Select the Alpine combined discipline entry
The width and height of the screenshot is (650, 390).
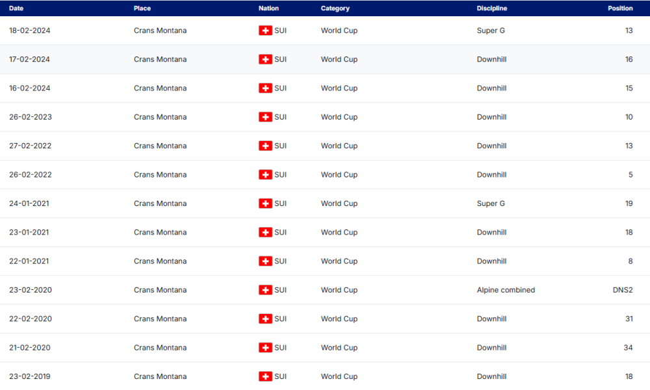click(x=506, y=290)
